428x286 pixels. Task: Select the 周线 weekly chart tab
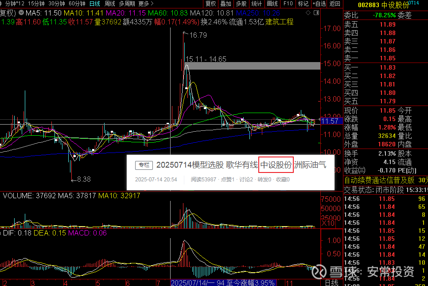pos(110,4)
